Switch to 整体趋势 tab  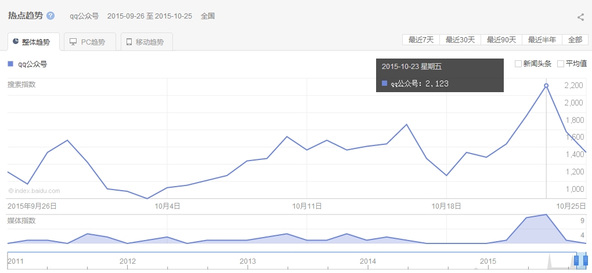coord(33,42)
